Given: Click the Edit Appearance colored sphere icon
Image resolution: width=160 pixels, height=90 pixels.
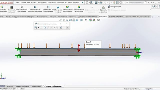Looking at the screenshot, I should [90, 20].
